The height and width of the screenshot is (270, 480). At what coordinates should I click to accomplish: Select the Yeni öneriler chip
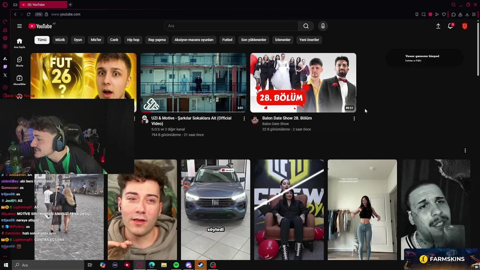pos(309,40)
